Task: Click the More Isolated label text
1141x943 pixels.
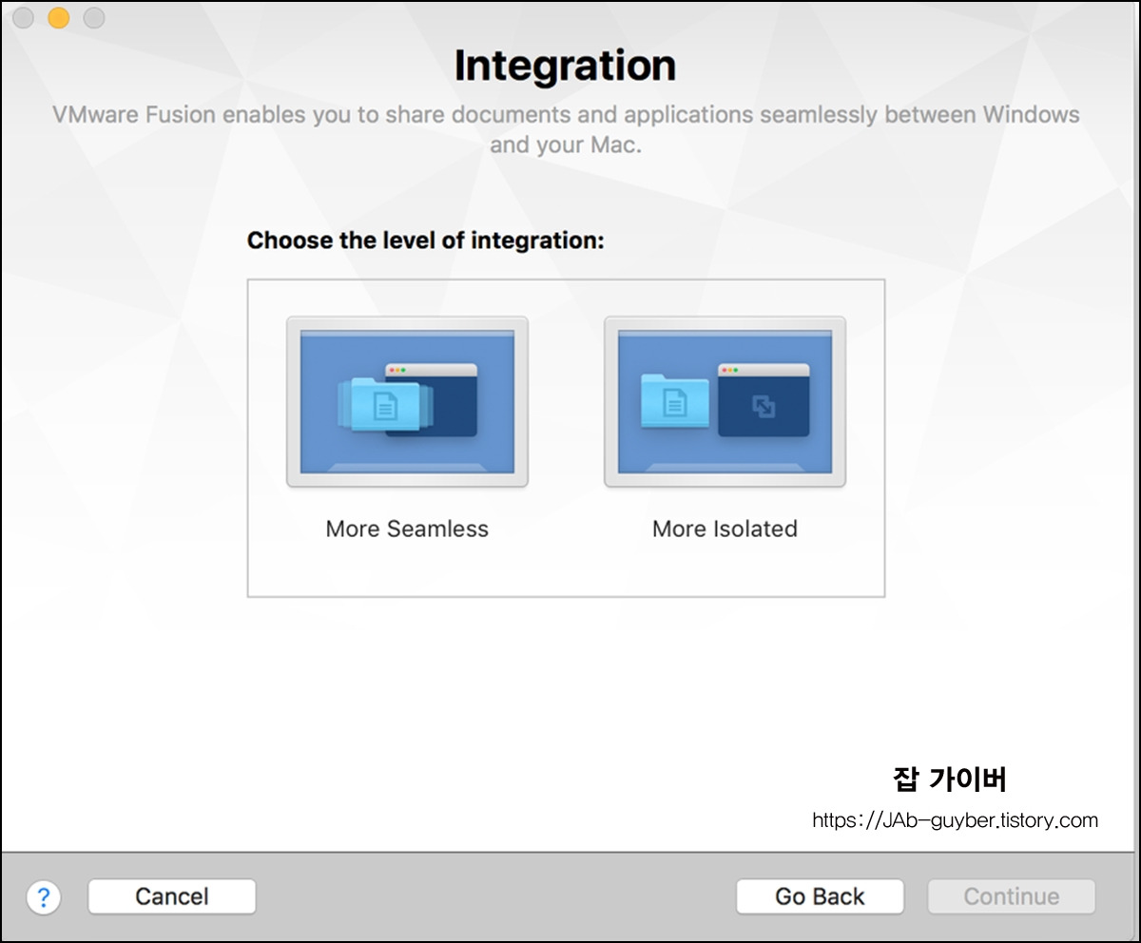Action: pos(724,529)
